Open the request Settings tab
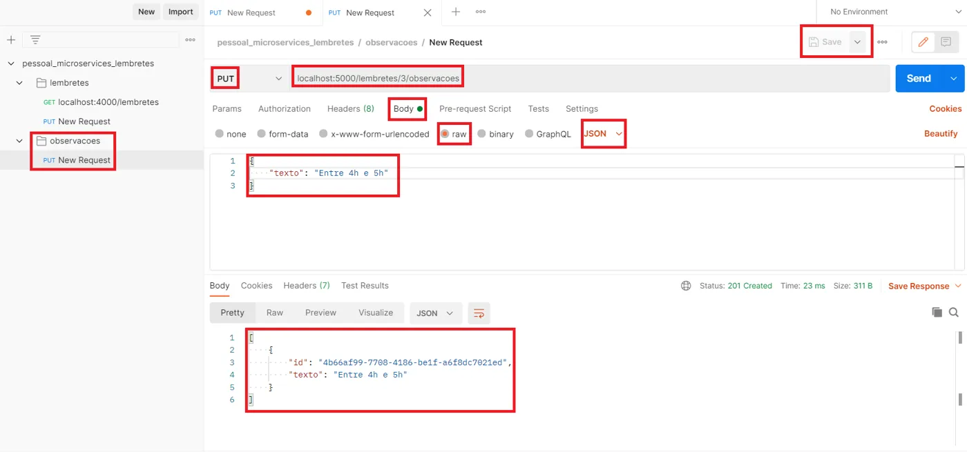The image size is (967, 452). (x=582, y=109)
